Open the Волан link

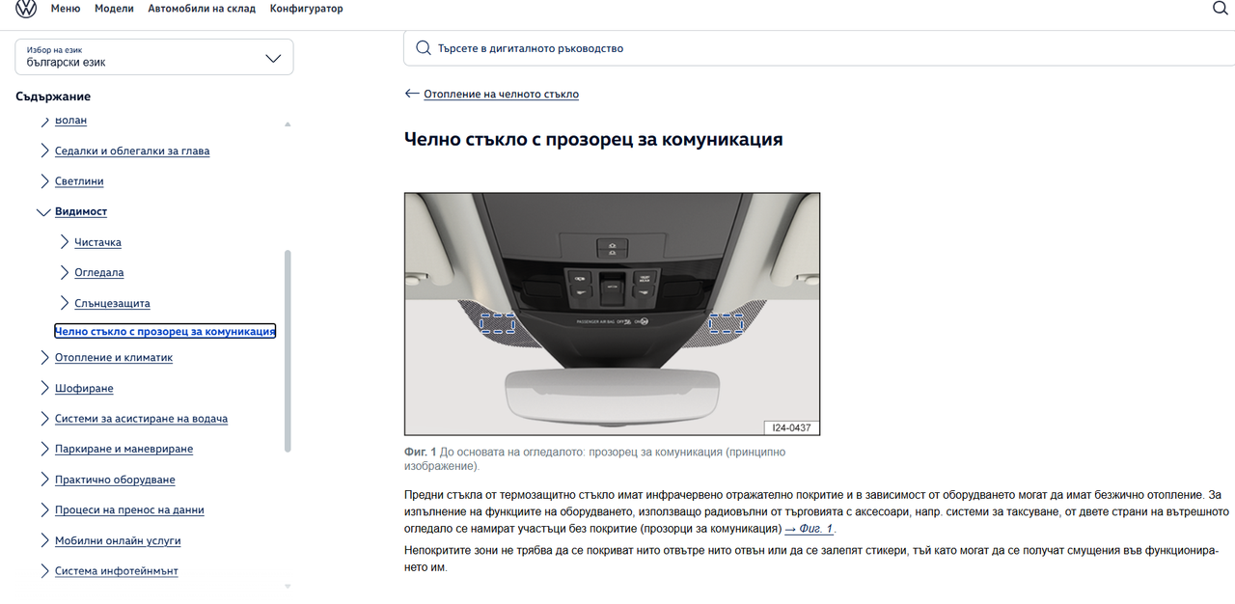click(x=70, y=121)
